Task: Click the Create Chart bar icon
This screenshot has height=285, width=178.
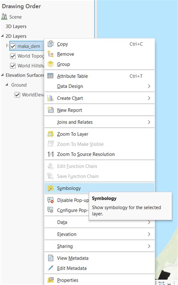Action: [50, 98]
